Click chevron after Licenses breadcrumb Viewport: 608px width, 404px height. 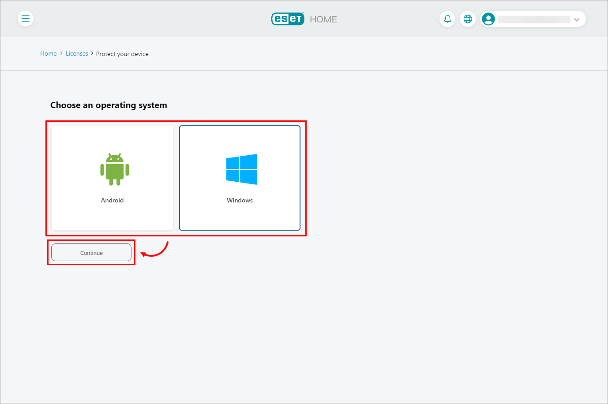(x=92, y=53)
